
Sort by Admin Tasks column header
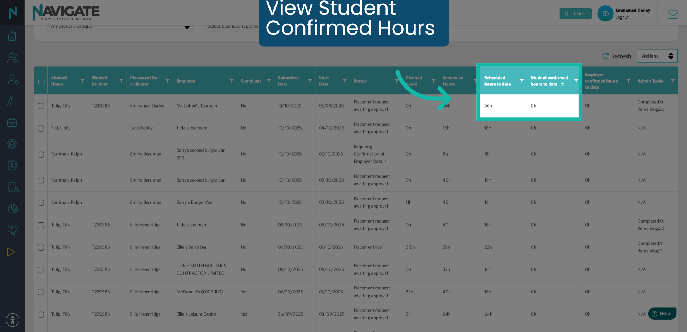coord(650,81)
